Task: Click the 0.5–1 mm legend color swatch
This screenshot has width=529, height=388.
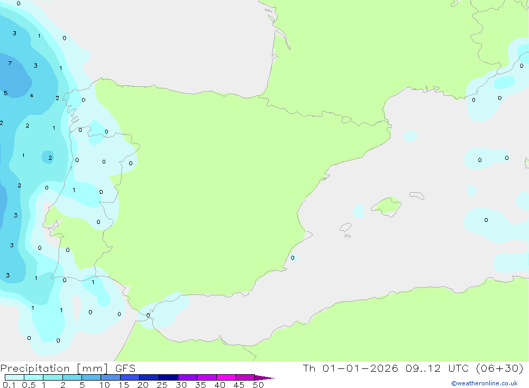Action: 34,377
